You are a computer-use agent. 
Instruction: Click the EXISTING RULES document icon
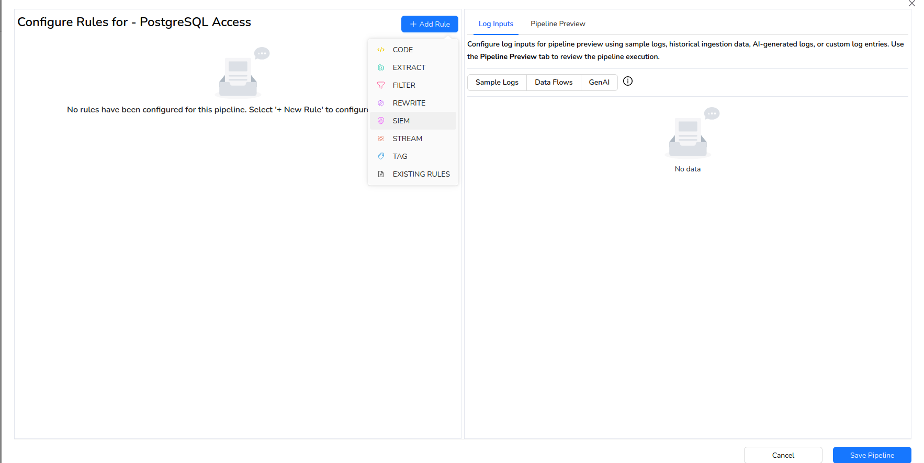click(381, 174)
